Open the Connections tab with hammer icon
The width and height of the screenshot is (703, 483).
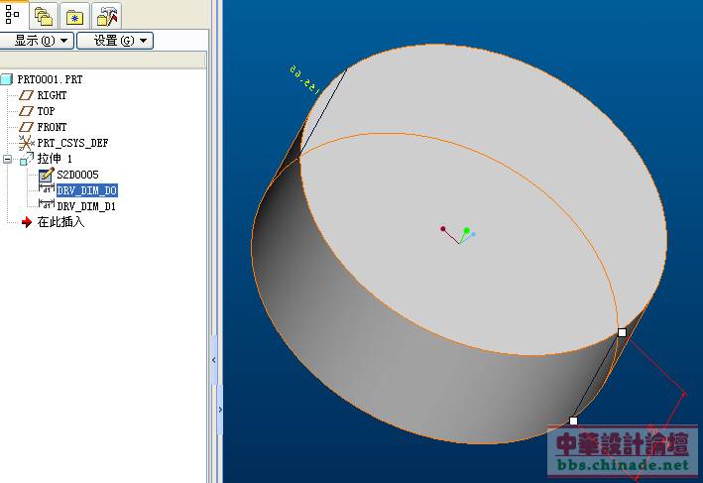[108, 15]
